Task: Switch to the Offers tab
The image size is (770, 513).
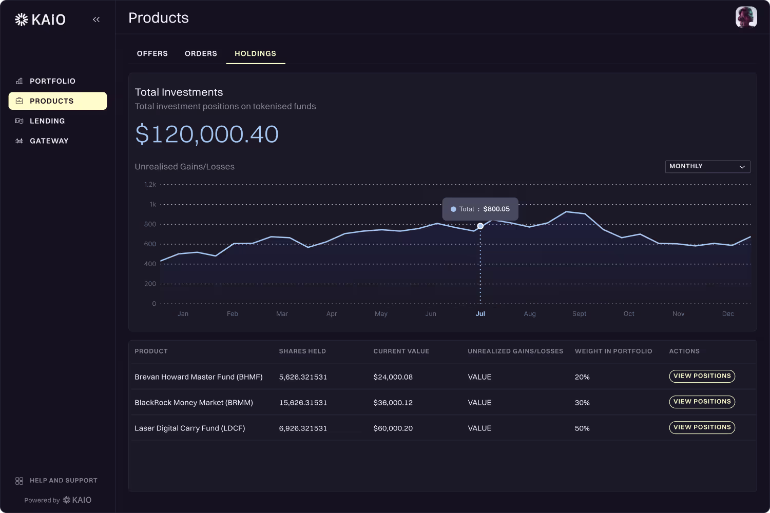Action: pyautogui.click(x=152, y=53)
